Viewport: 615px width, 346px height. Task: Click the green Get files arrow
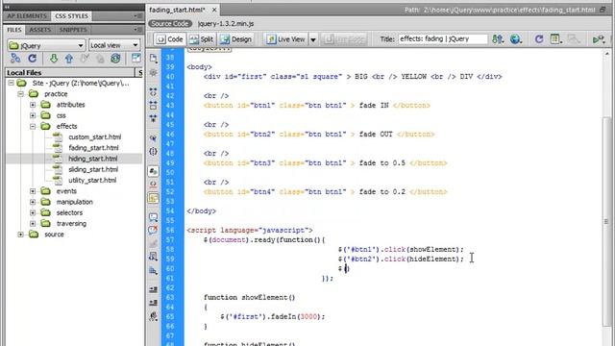[54, 59]
